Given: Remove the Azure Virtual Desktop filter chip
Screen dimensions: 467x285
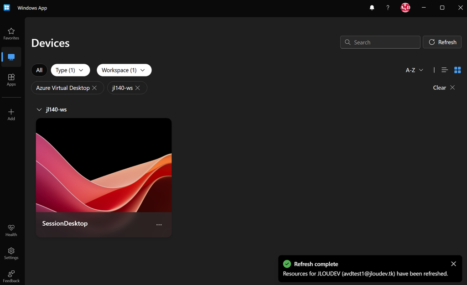Looking at the screenshot, I should pyautogui.click(x=94, y=88).
